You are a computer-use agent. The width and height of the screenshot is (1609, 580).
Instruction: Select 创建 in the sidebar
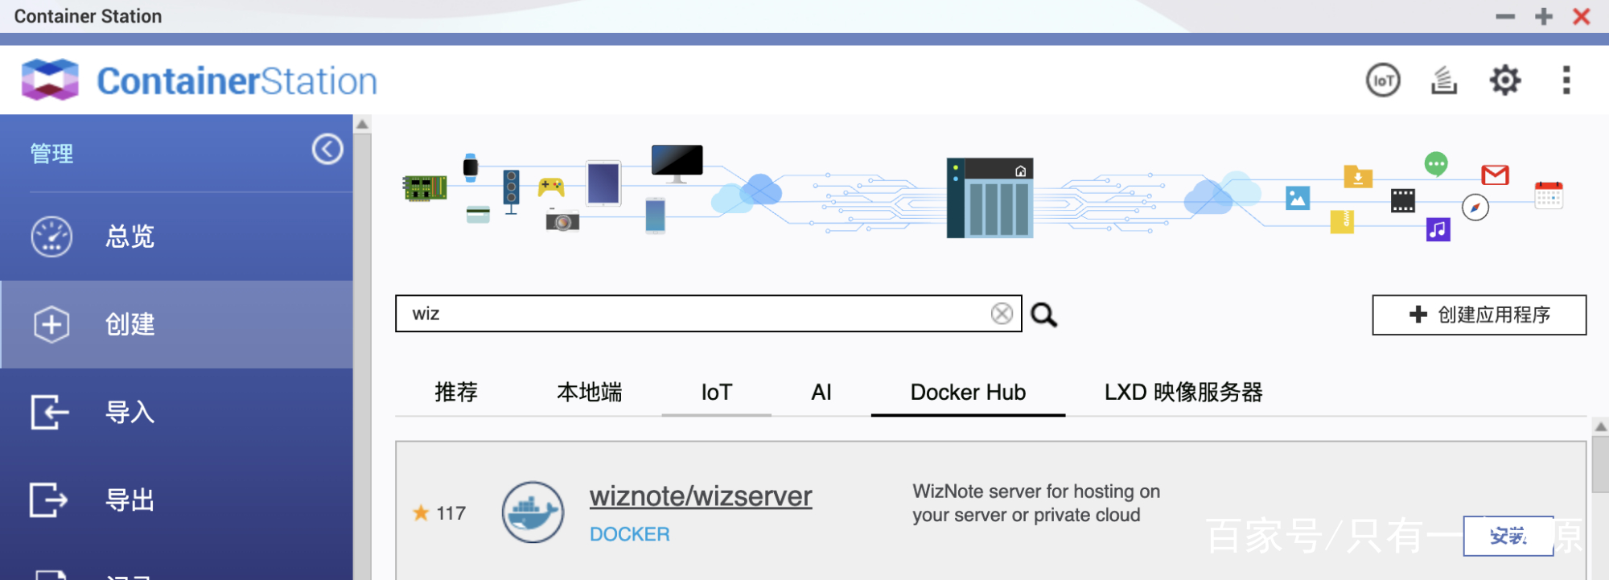point(176,324)
